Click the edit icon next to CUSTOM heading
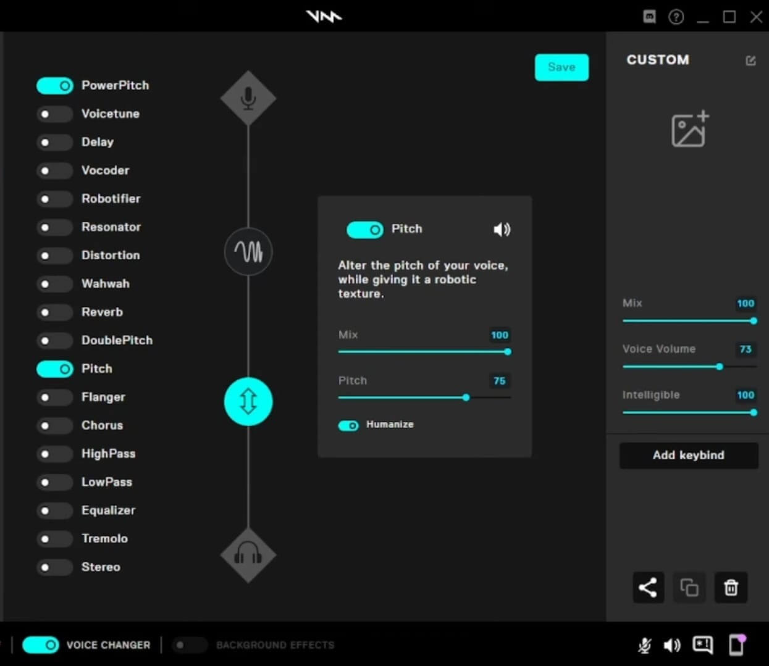769x666 pixels. point(750,60)
